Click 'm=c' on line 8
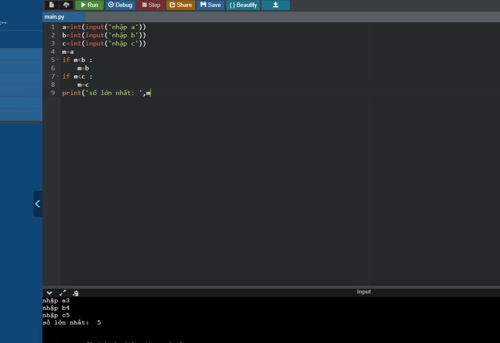500x343 pixels. (x=83, y=85)
